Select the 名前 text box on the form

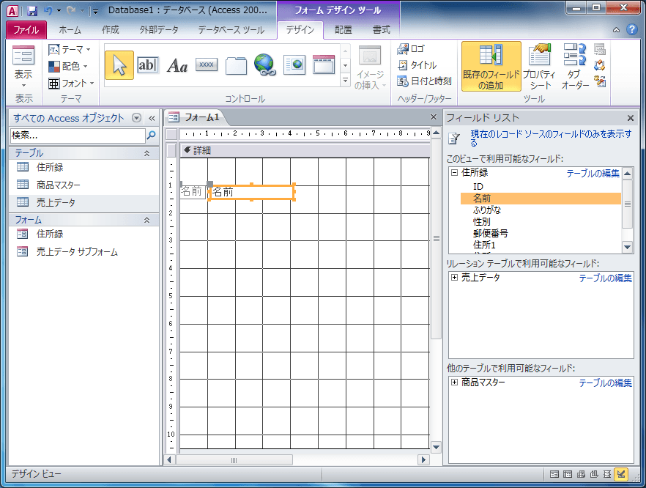[252, 192]
